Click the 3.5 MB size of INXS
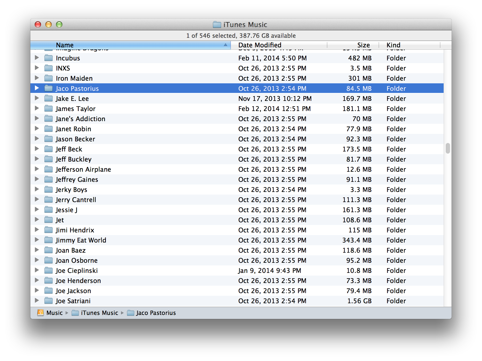Image resolution: width=482 pixels, height=361 pixels. coord(361,68)
